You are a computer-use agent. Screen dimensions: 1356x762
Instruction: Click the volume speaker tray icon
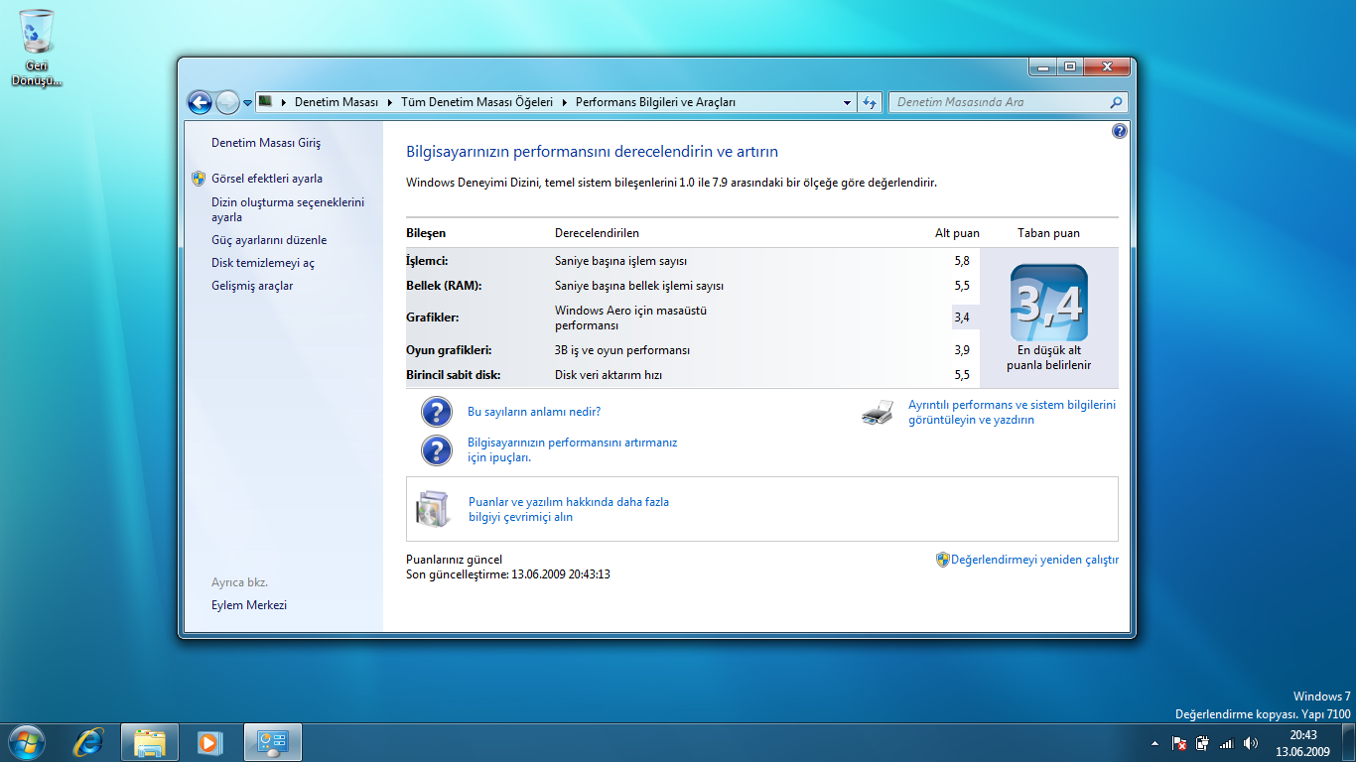pos(1251,743)
